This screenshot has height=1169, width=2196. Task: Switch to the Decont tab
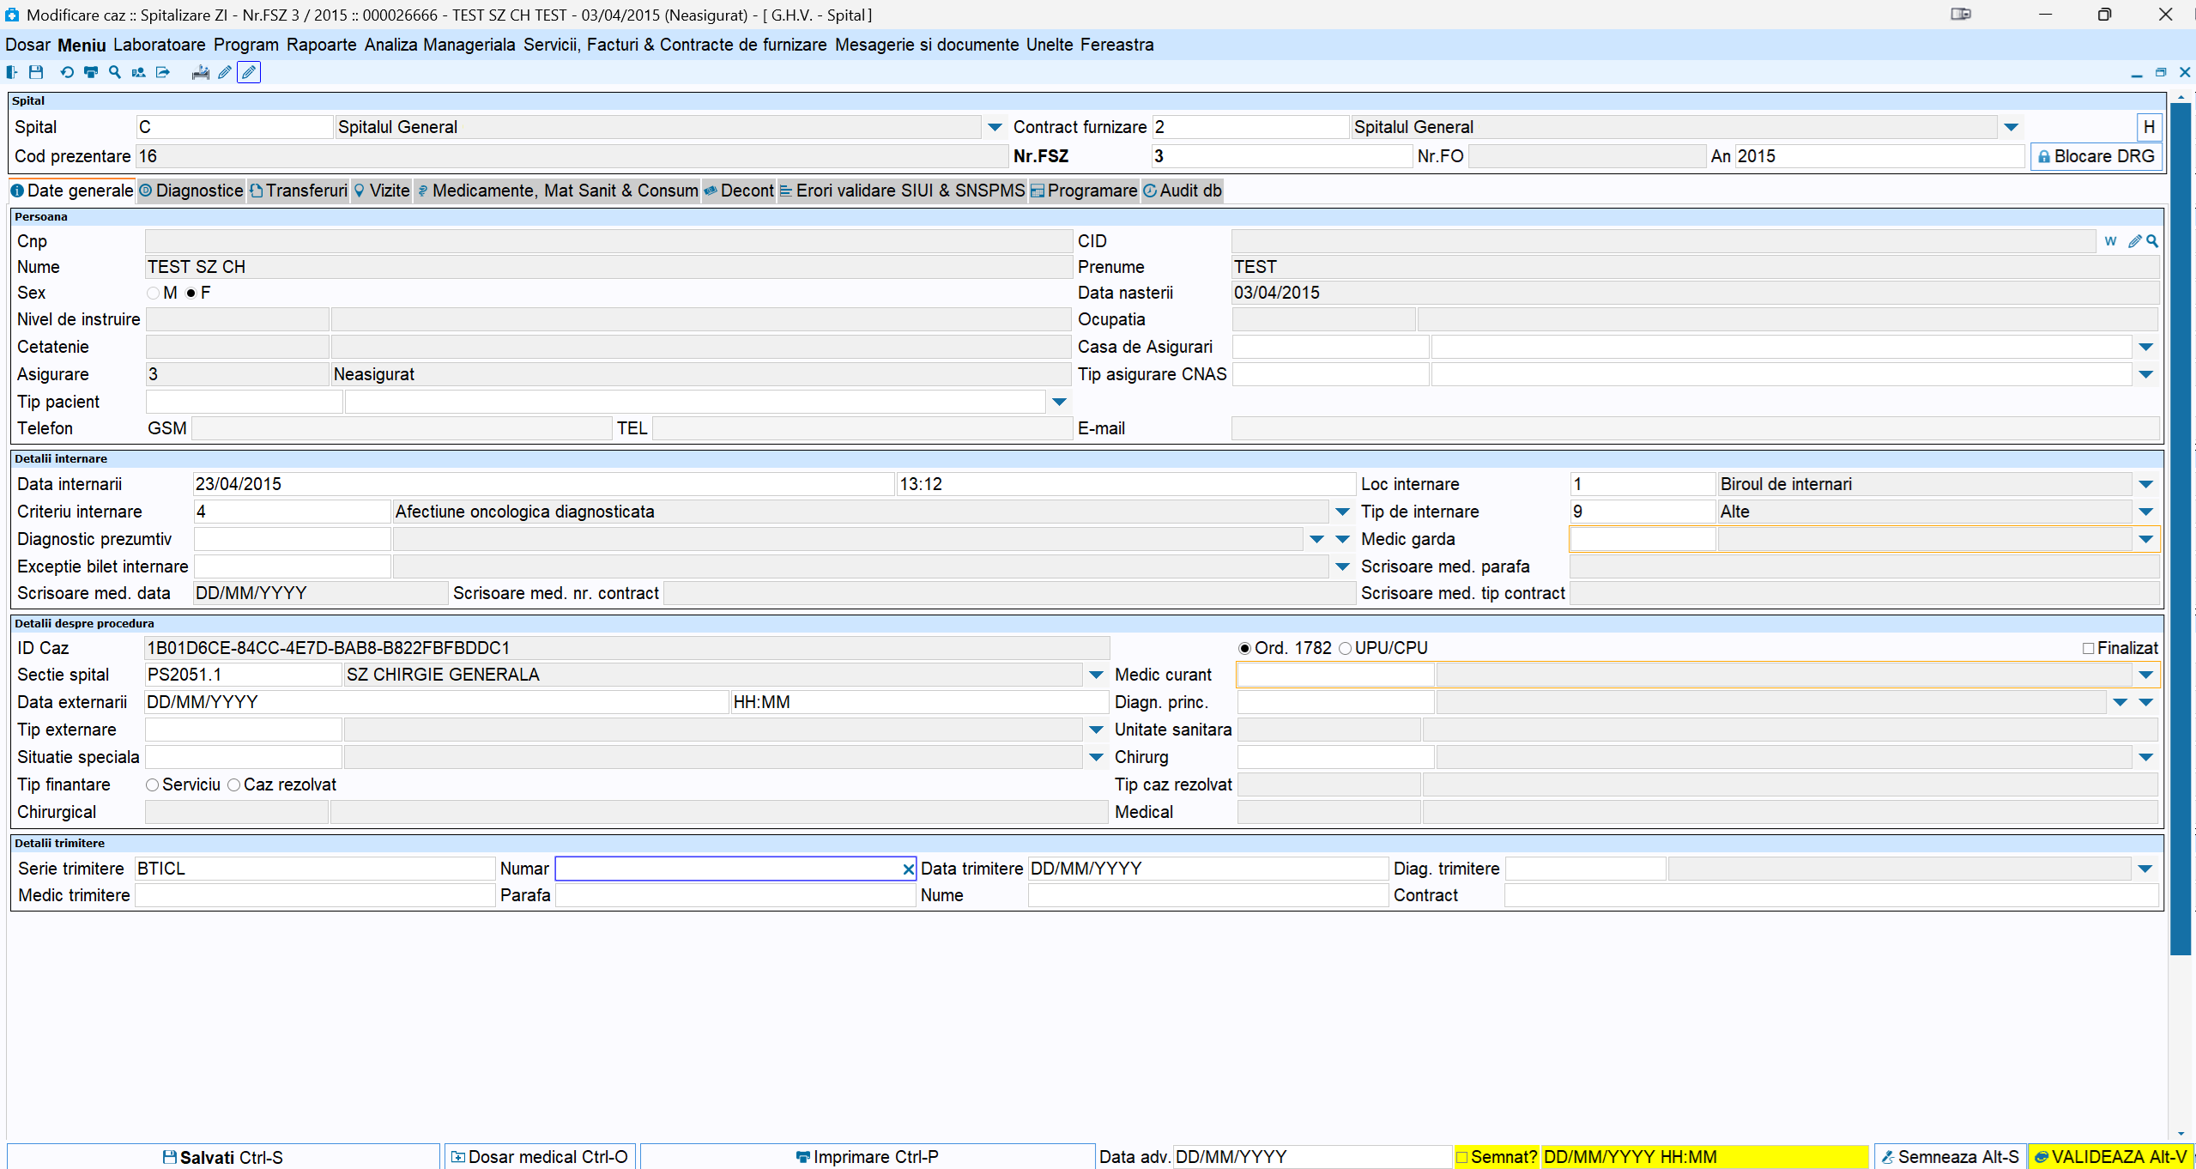[739, 191]
